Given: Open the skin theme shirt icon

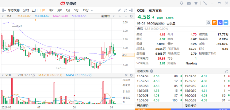Looking at the screenshot, I should click(196, 3).
